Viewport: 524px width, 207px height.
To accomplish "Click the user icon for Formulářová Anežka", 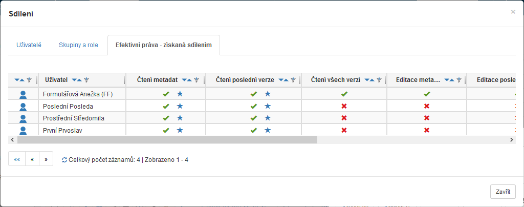I will click(x=23, y=94).
